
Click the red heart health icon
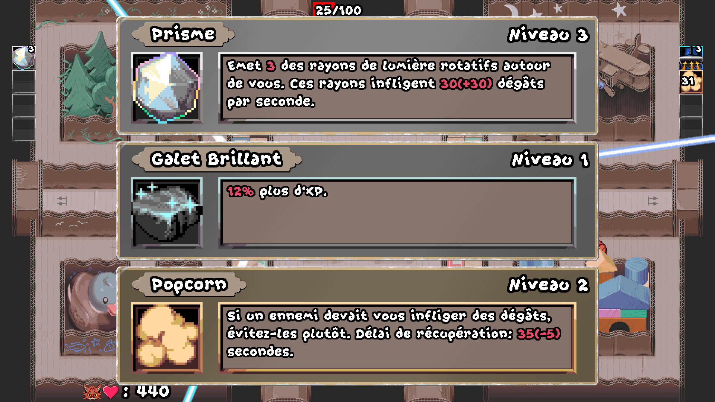coord(110,392)
